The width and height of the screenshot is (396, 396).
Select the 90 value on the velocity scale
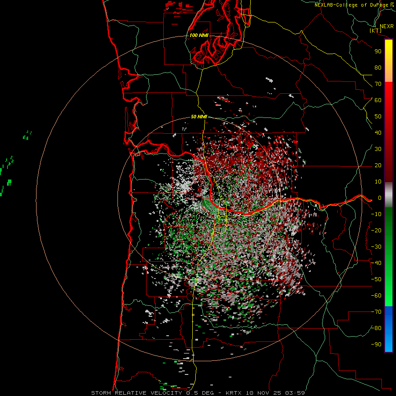point(378,51)
